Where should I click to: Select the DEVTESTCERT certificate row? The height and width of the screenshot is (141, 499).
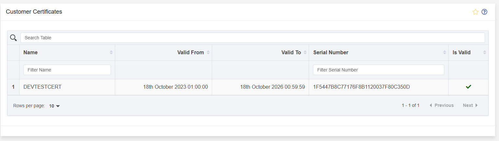tap(248, 87)
